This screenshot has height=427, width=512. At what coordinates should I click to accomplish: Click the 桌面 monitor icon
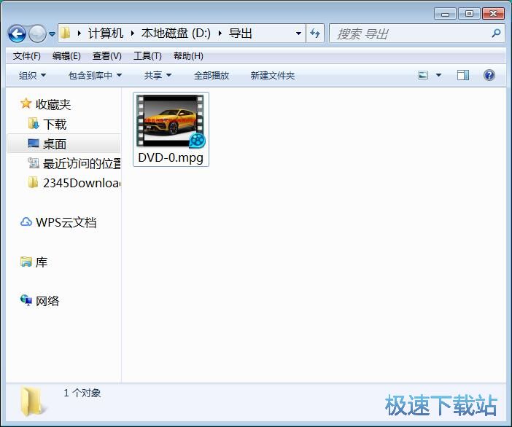point(34,144)
